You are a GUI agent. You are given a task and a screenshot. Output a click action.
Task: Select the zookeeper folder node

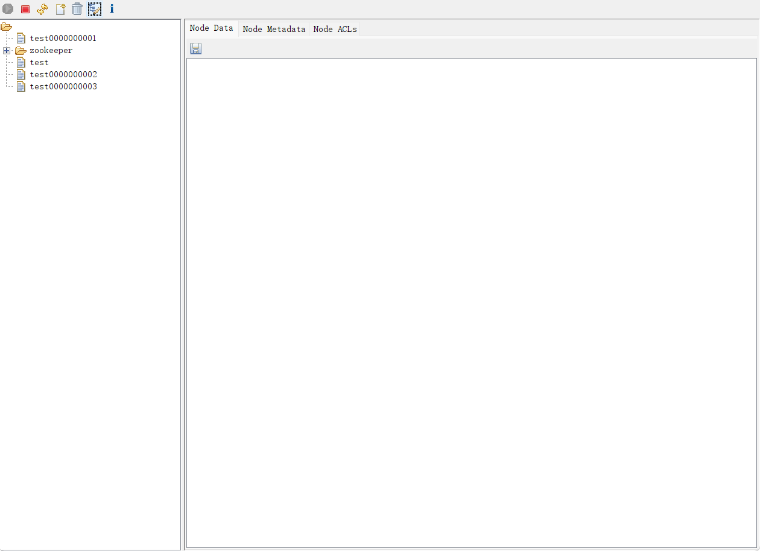[51, 51]
